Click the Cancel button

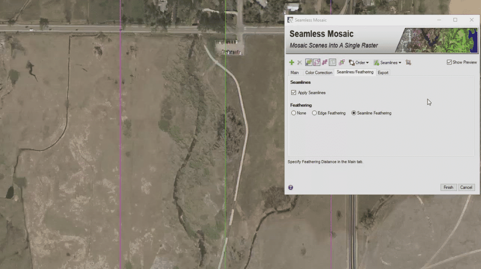[466, 188]
